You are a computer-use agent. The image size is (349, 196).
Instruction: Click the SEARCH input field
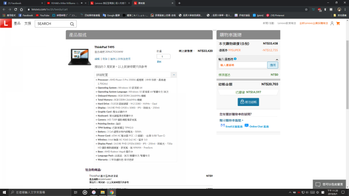[x=52, y=24]
